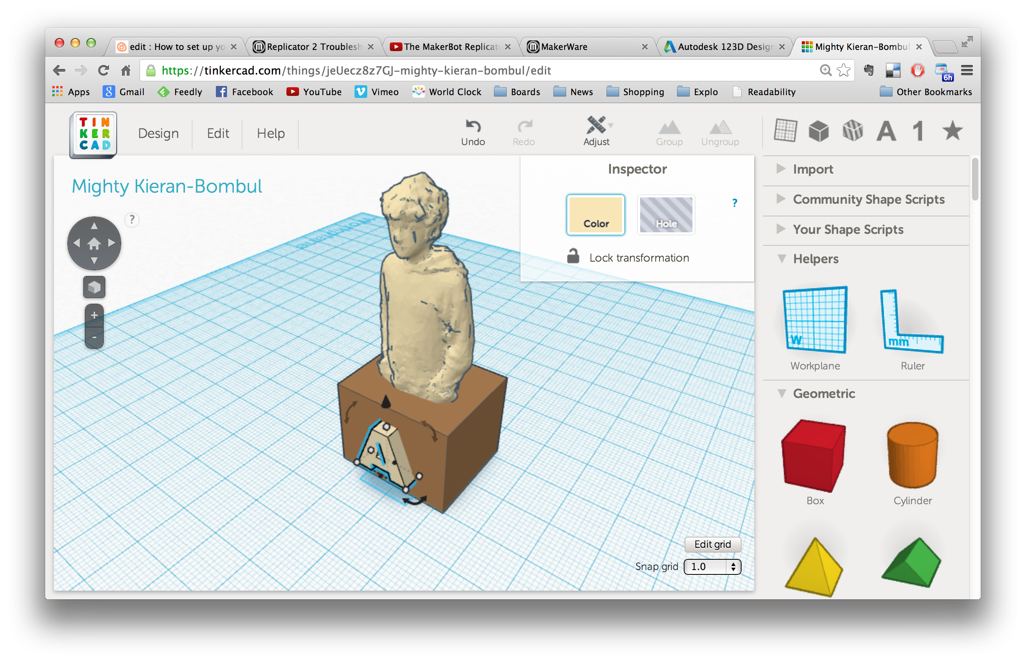
Task: Enable Lock transformation in Inspector
Action: 570,256
